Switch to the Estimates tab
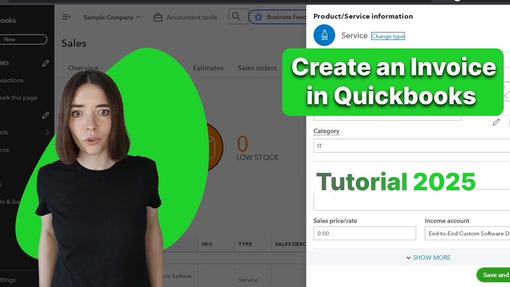The image size is (510, 287). pos(208,68)
